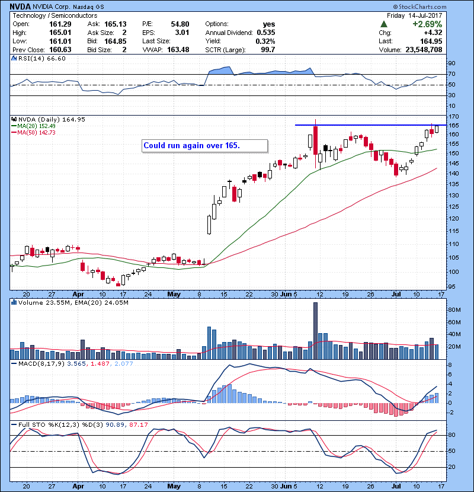This screenshot has height=492, width=474.
Task: Click the RSI(14) indicator chart icon
Action: [x=14, y=58]
